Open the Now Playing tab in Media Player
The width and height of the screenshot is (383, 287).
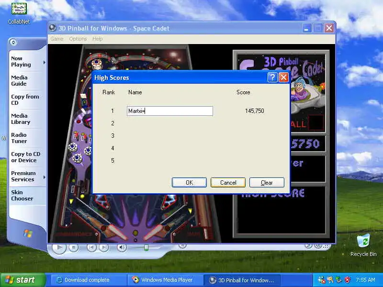pos(21,62)
